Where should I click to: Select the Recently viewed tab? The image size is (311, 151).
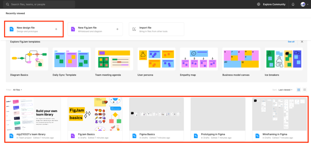point(15,13)
